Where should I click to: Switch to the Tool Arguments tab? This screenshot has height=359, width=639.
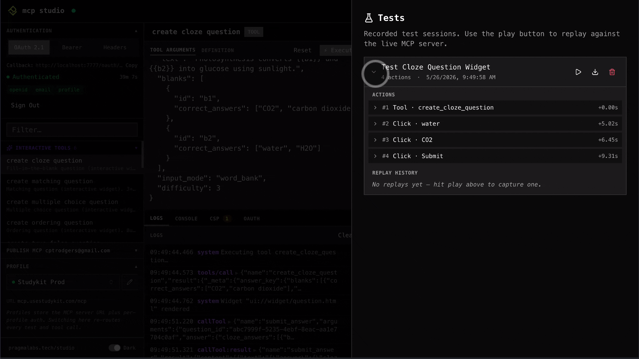tap(172, 50)
